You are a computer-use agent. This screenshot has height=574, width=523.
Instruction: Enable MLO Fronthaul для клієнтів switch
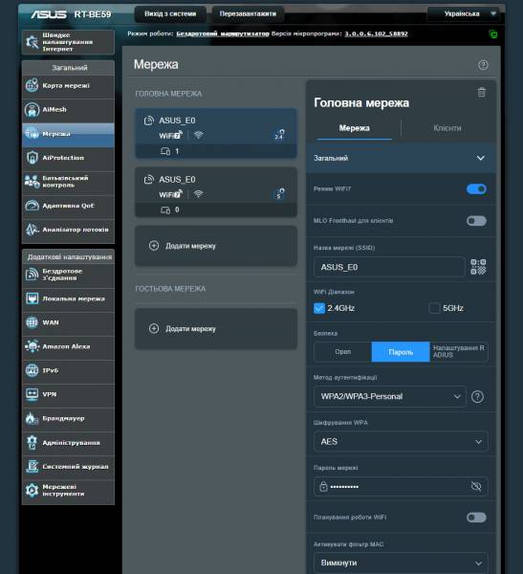click(476, 221)
